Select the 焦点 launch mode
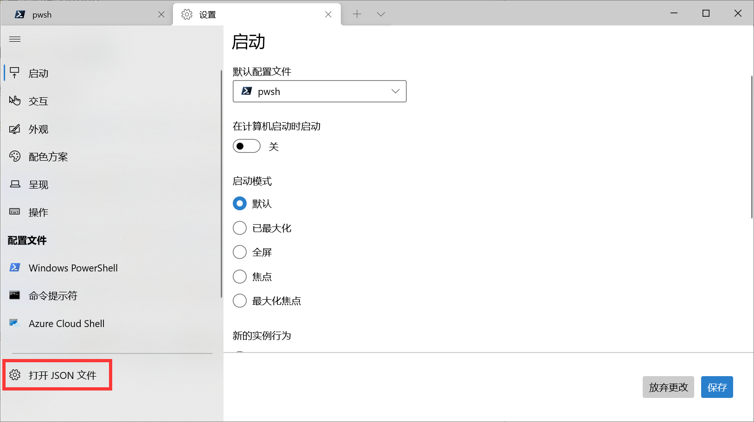The image size is (754, 422). click(x=240, y=277)
